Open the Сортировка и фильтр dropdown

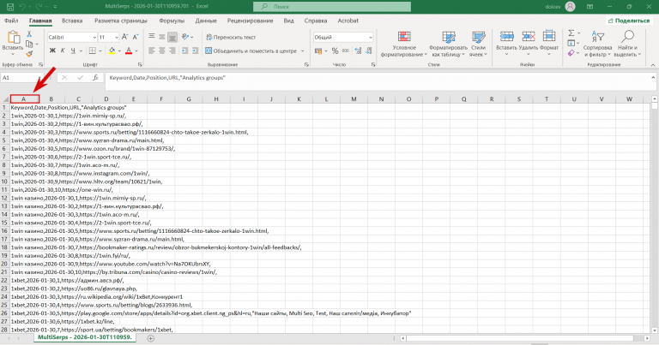coord(597,44)
